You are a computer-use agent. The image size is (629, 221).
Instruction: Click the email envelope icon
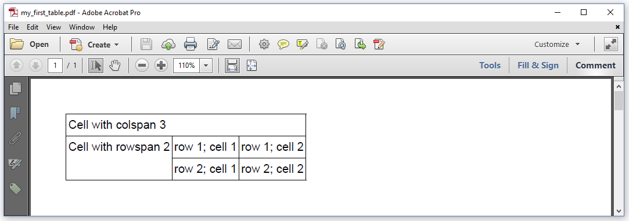tap(234, 44)
